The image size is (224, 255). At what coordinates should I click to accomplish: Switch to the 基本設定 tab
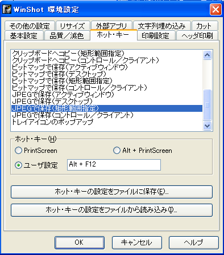tap(24, 35)
